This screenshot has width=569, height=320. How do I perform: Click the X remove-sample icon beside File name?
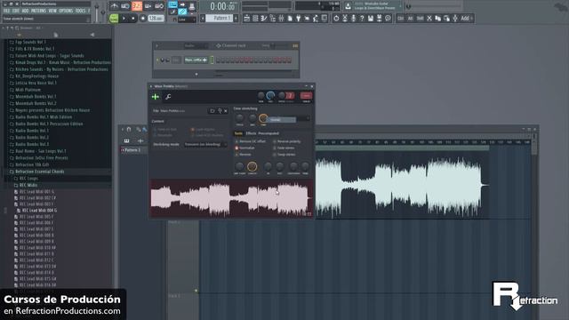(226, 110)
